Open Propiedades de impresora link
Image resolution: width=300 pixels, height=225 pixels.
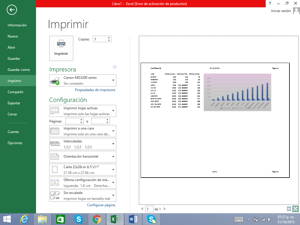coord(95,90)
